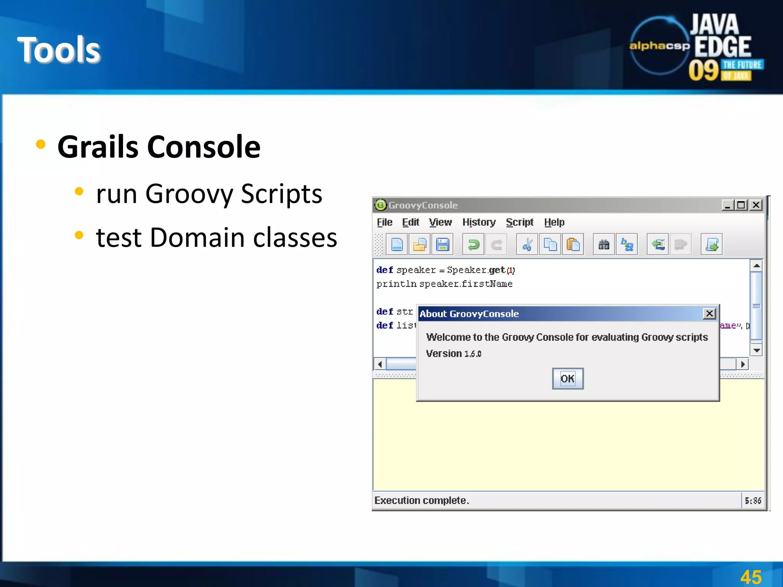Click the Replace text icon

pyautogui.click(x=627, y=244)
